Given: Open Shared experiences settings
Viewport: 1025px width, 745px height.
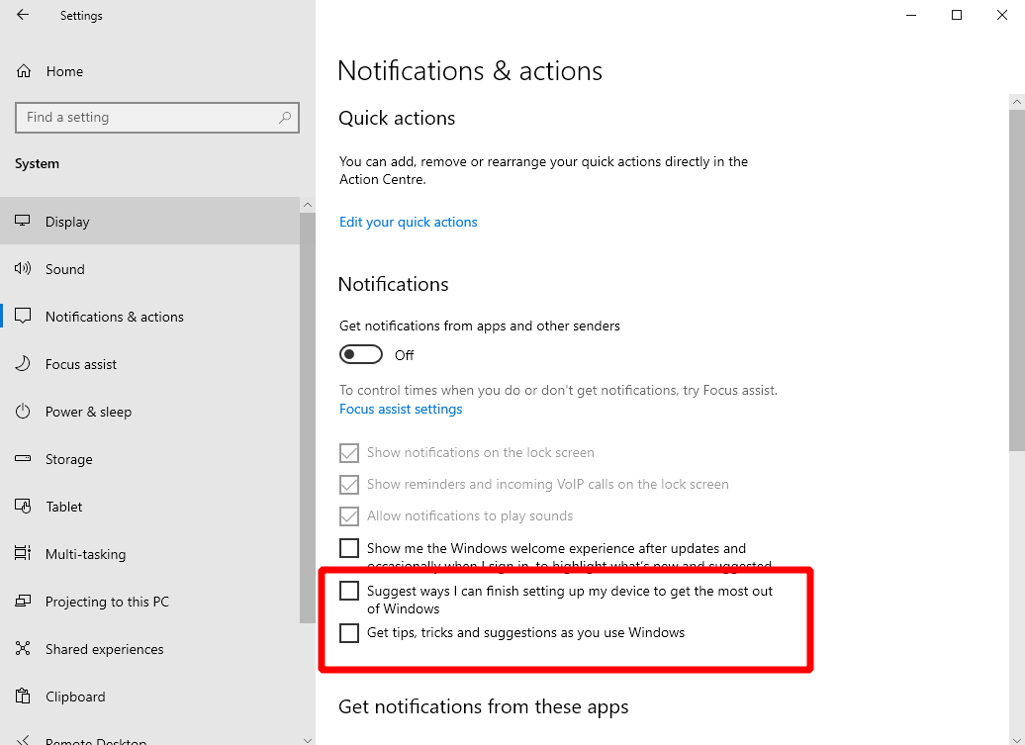Looking at the screenshot, I should click(x=149, y=648).
